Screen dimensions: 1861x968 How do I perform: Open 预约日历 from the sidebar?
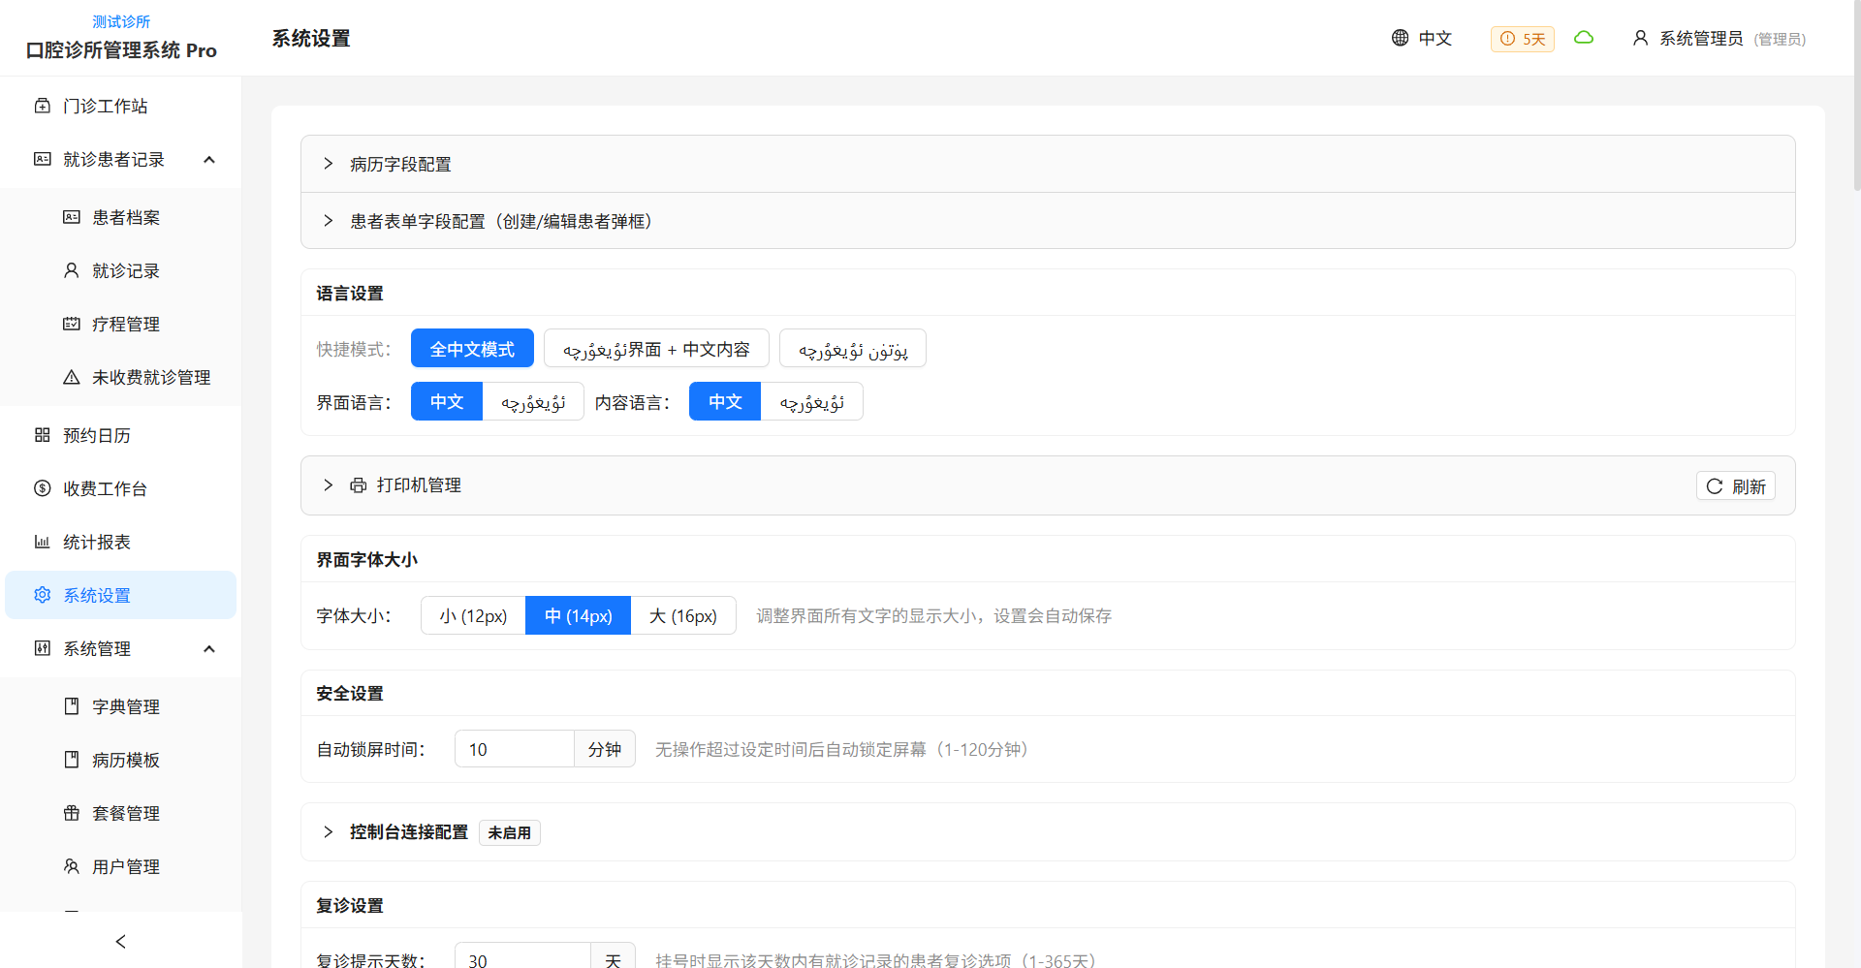coord(97,435)
